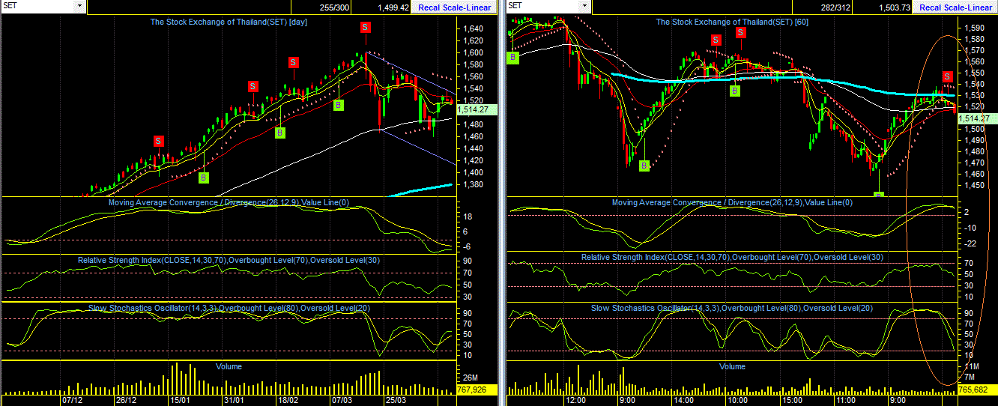This screenshot has height=406, width=998.
Task: Click the MACD indicator title on daily chart
Action: 227,202
